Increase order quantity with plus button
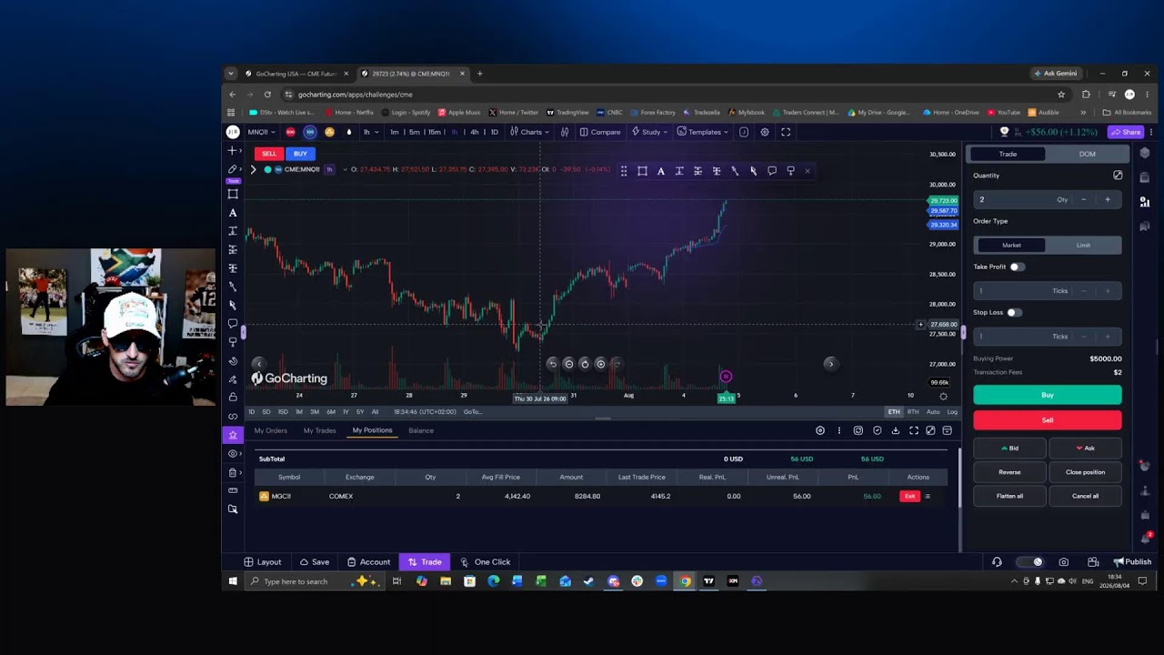Image resolution: width=1164 pixels, height=655 pixels. tap(1107, 199)
